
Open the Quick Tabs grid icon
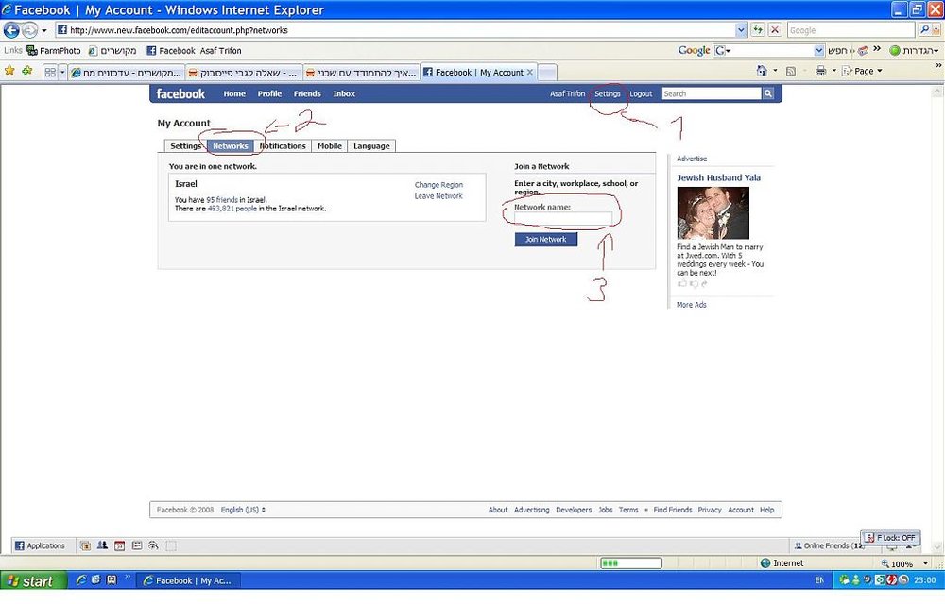coord(50,72)
